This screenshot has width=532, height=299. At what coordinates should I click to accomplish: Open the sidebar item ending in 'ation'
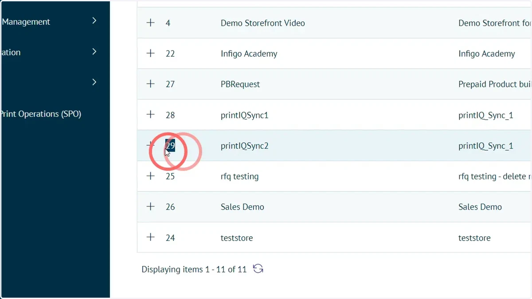pos(11,52)
